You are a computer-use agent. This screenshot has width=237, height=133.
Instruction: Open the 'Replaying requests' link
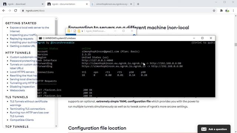21,38
